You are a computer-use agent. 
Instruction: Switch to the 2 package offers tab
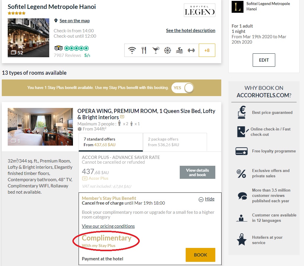pos(175,142)
